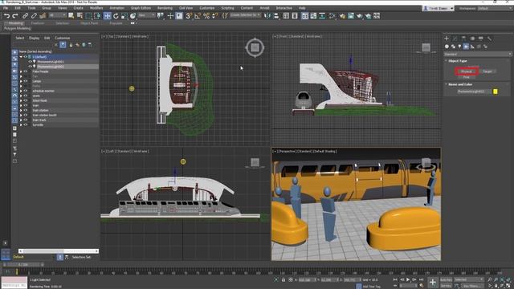Image resolution: width=514 pixels, height=289 pixels.
Task: Select PhotometricLight001 in the scene tree
Action: (x=51, y=62)
